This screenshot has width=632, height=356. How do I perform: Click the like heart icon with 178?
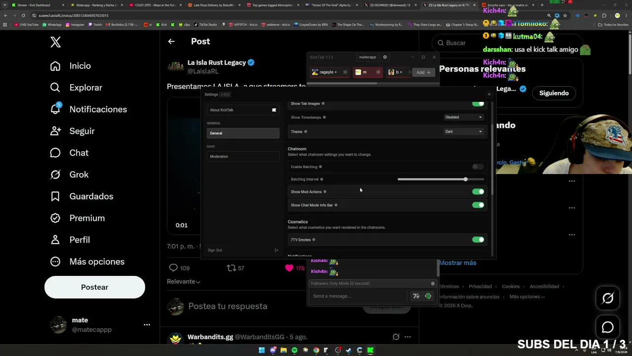pyautogui.click(x=289, y=268)
